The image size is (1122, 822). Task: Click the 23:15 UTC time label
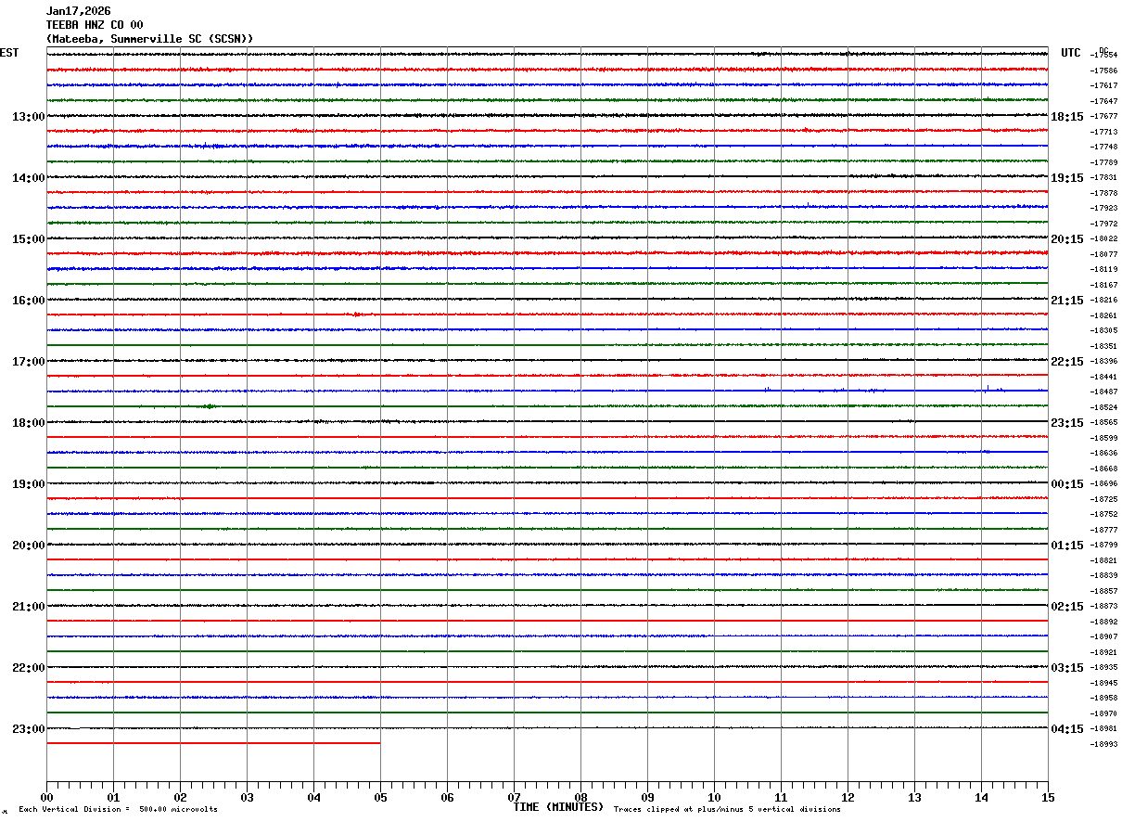[1067, 423]
